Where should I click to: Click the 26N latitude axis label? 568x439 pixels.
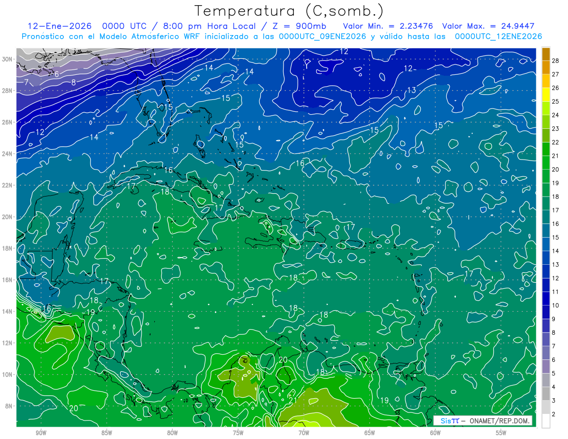click(8, 122)
